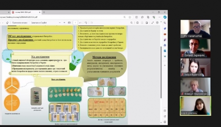Open the Tools briefcase in sidebar
Screen dimensions: 221x127
[165, 34]
